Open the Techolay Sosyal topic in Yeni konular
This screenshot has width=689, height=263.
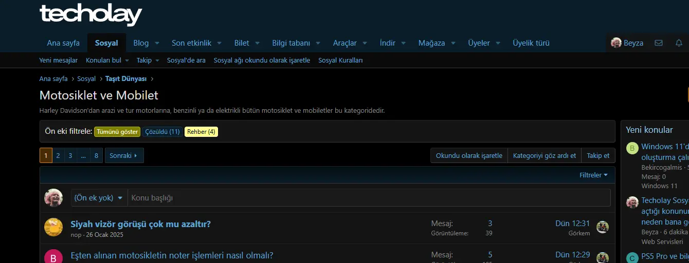[x=665, y=211]
